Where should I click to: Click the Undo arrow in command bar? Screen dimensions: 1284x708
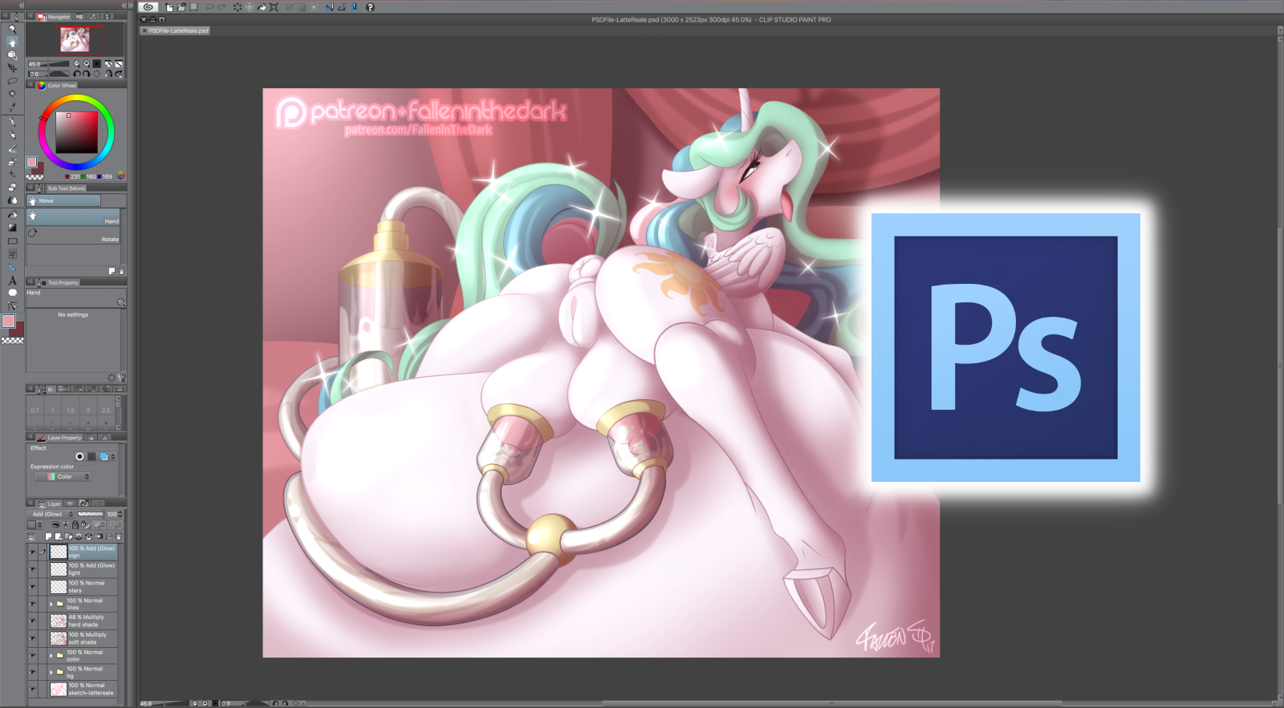[209, 7]
